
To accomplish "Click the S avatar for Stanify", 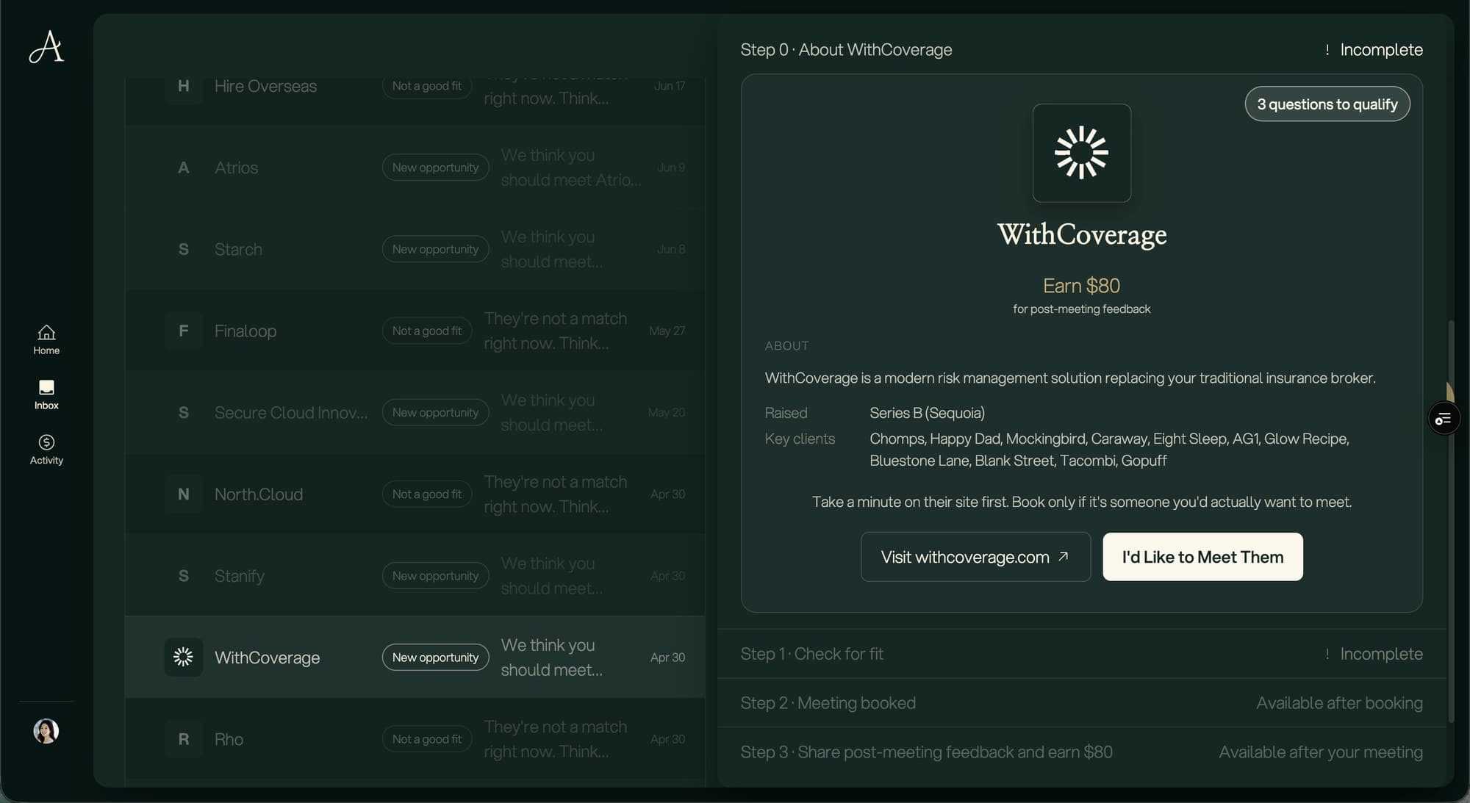I will 183,575.
